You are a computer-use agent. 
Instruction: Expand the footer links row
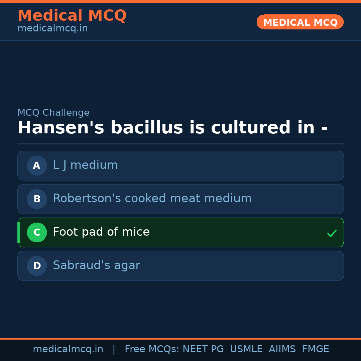pos(180,349)
